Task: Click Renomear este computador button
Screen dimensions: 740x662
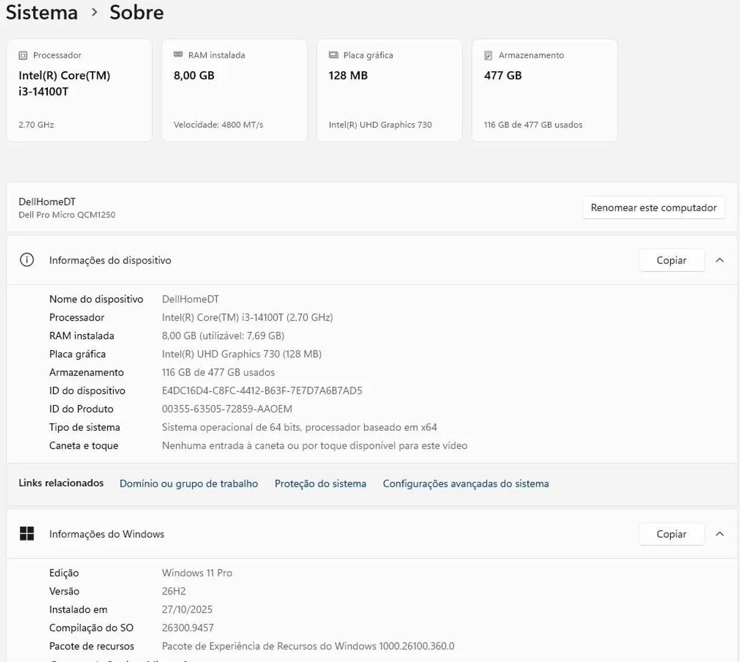Action: click(653, 208)
